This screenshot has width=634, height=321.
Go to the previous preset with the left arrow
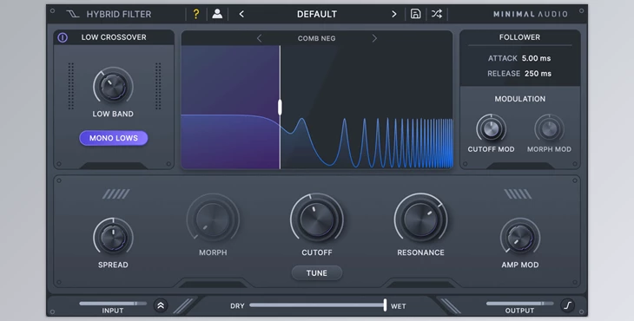[x=241, y=14]
